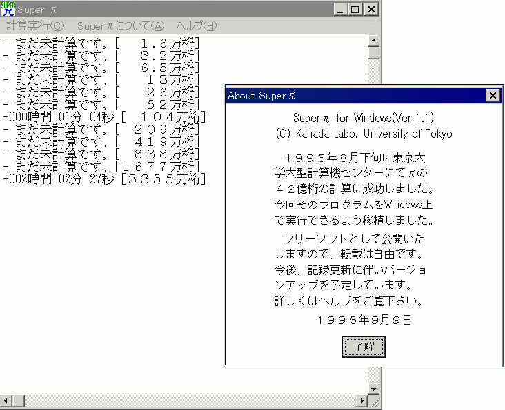
Task: Click the horizontal scrollbar thumb
Action: pos(19,400)
